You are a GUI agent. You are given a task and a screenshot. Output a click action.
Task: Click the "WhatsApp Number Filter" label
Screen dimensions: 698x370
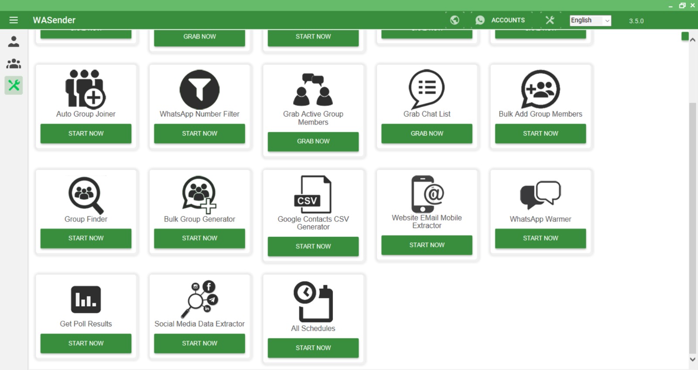click(199, 114)
